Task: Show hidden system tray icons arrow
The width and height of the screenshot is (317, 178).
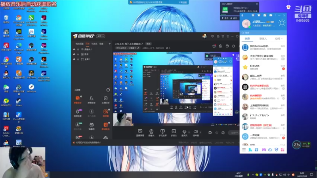Action: [253, 174]
